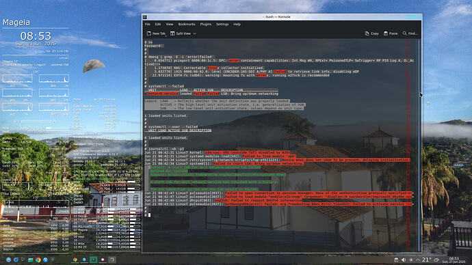Open the 21° weather widget
The image size is (472, 265).
427,260
